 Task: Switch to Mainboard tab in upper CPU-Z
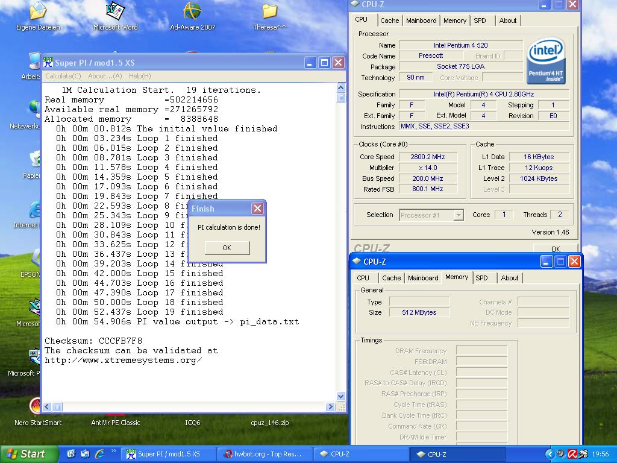tap(421, 20)
